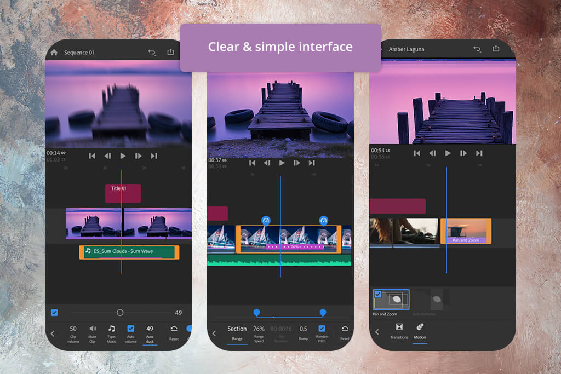Image resolution: width=561 pixels, height=374 pixels.
Task: Undo in the Amber Laguna phone header
Action: point(477,49)
